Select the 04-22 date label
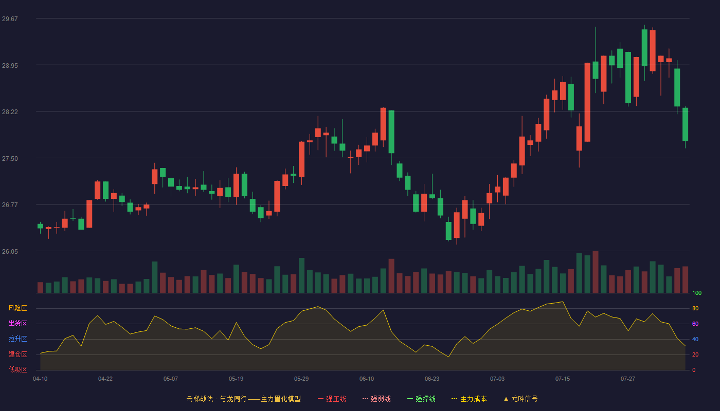 tap(105, 379)
